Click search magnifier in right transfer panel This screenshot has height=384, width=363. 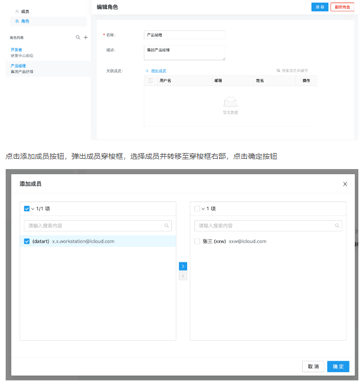coord(337,226)
